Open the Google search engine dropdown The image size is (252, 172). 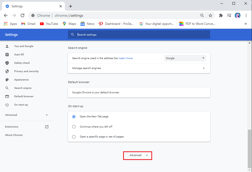pos(185,58)
